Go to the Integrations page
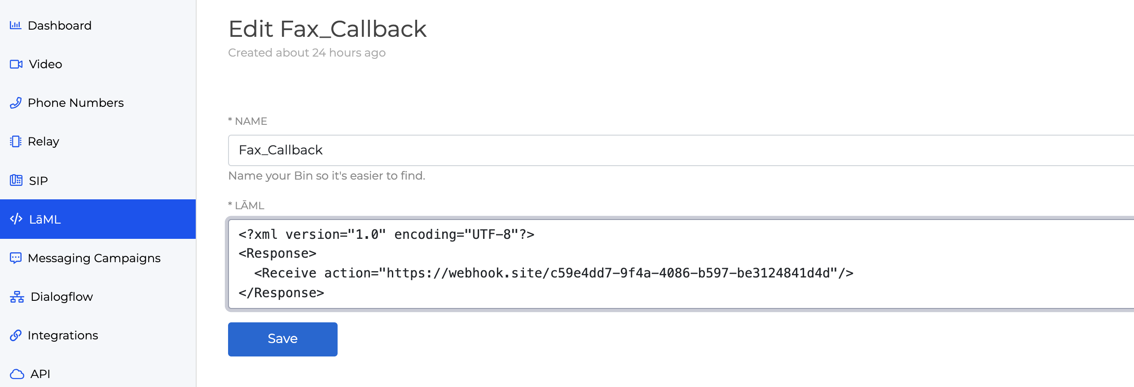Screen dimensions: 1134x387 coord(63,335)
